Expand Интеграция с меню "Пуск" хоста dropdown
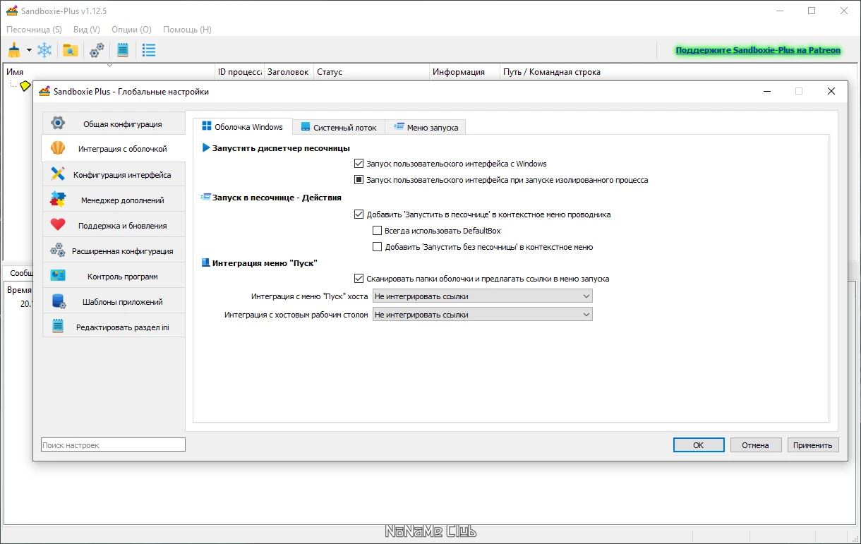 click(483, 296)
